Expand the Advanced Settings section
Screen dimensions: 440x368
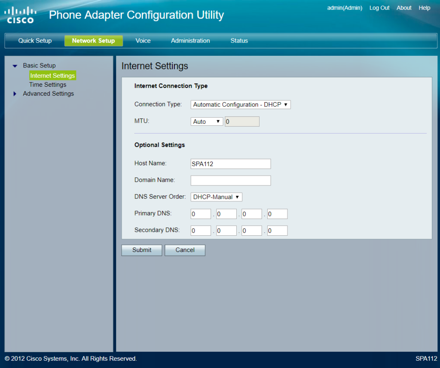pyautogui.click(x=15, y=94)
